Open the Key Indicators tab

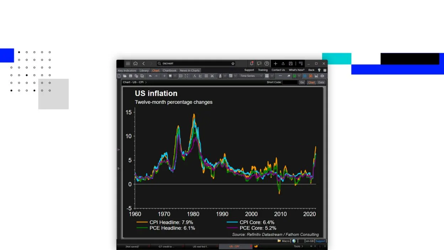127,71
